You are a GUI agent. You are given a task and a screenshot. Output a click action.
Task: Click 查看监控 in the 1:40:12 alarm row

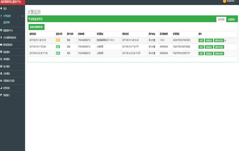click(x=209, y=40)
